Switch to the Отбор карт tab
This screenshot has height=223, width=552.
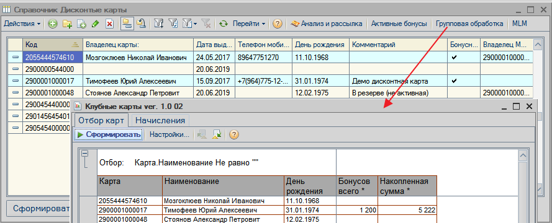(101, 120)
